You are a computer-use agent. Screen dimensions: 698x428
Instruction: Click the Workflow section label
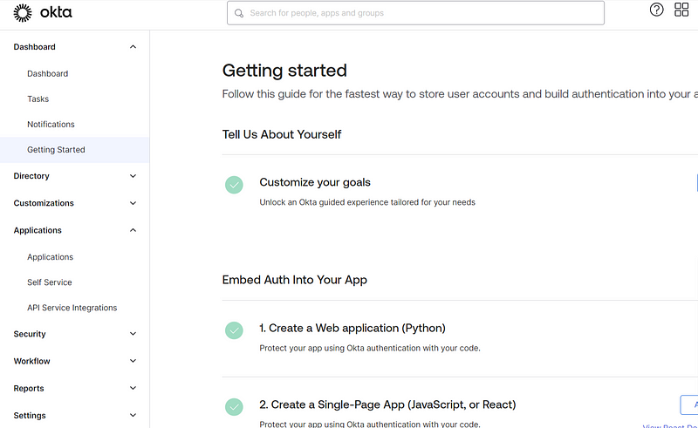pyautogui.click(x=31, y=361)
